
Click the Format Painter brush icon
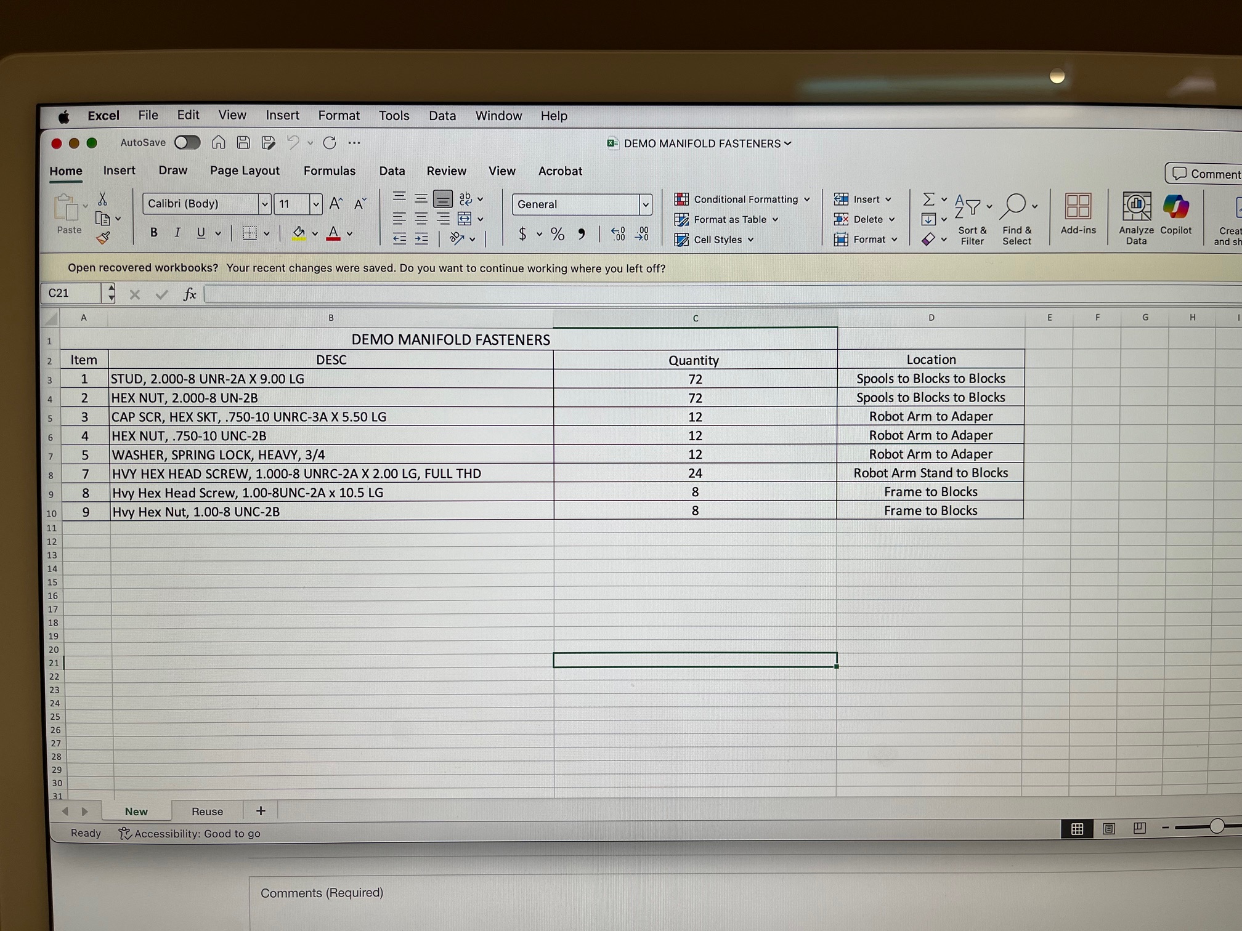coord(103,238)
